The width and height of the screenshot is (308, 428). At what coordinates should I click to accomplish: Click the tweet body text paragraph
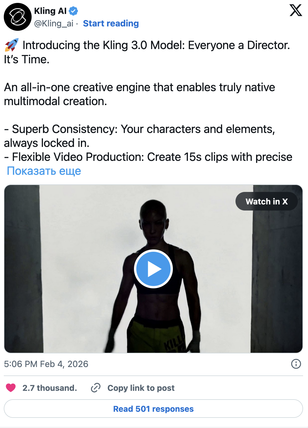click(139, 94)
